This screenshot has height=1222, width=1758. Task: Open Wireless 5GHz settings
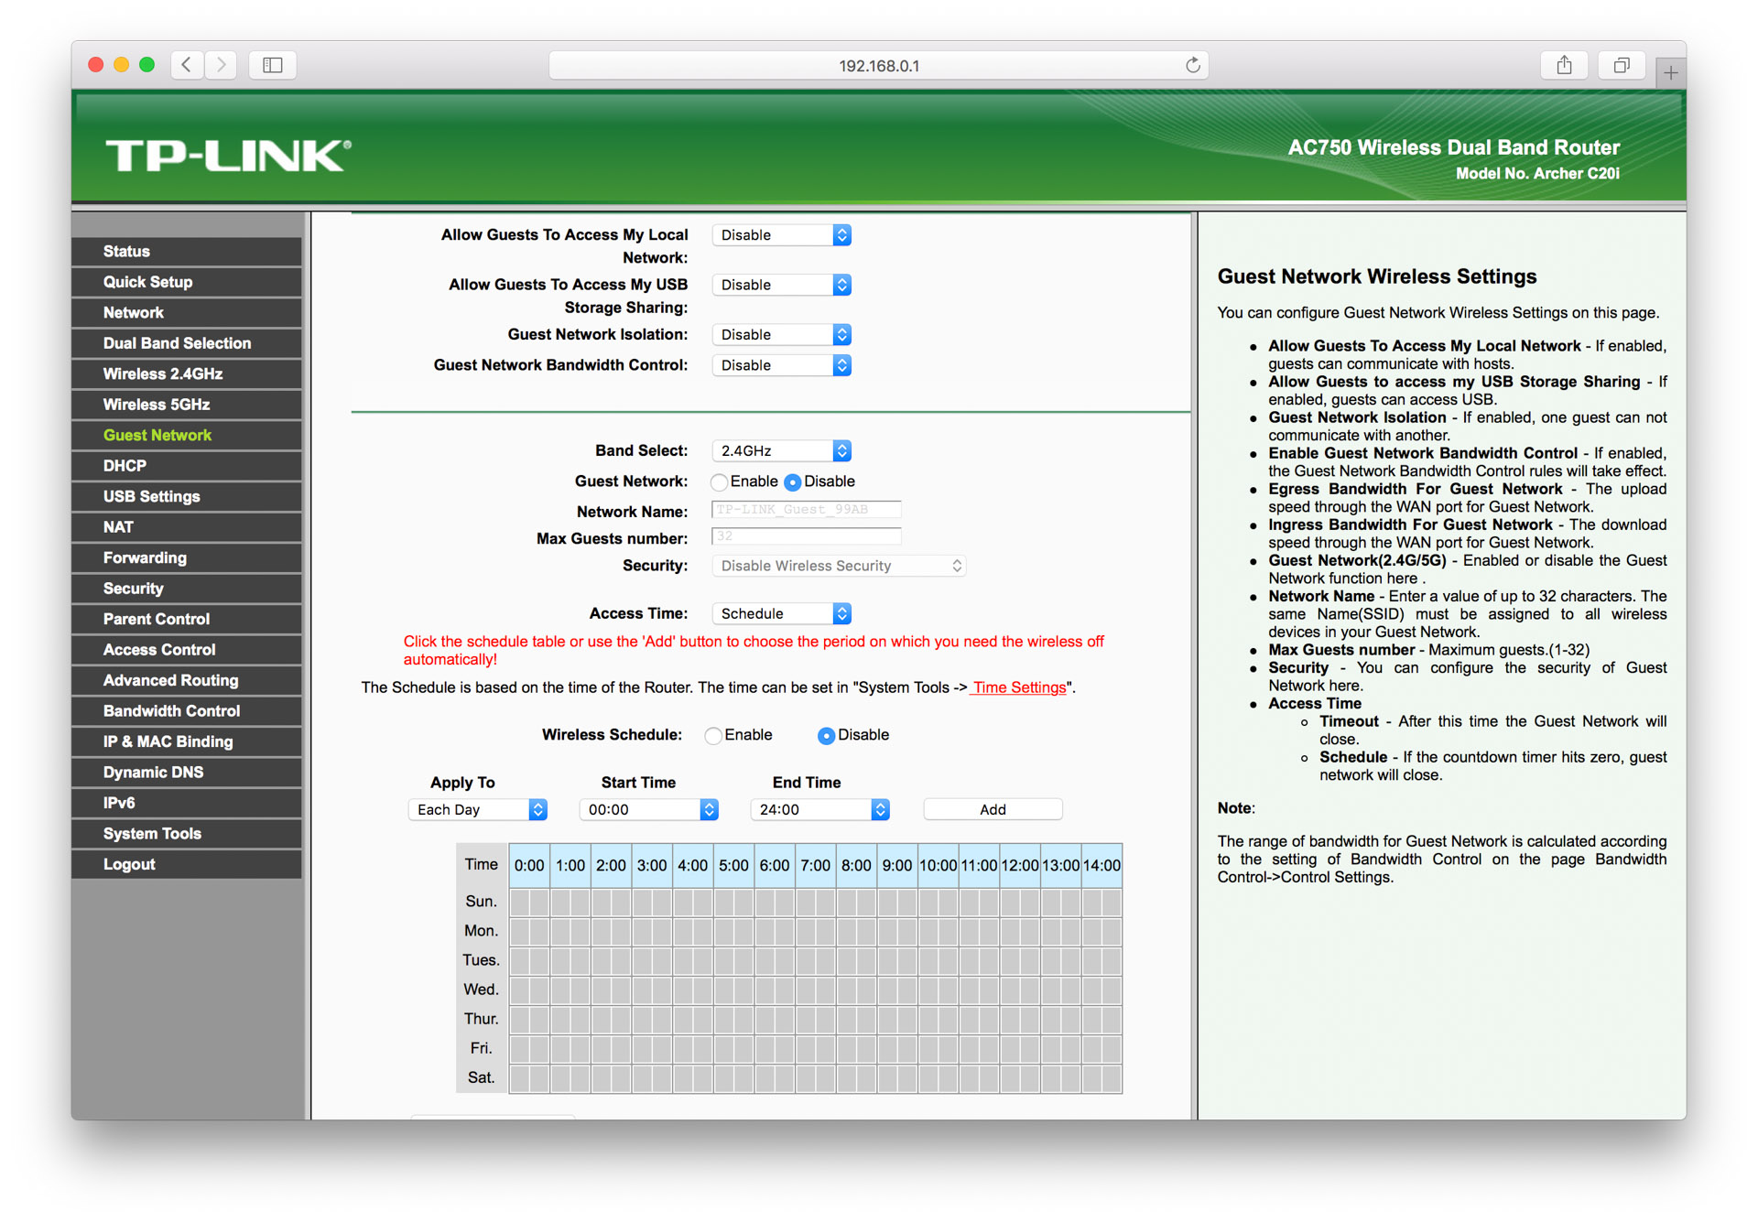pyautogui.click(x=187, y=405)
